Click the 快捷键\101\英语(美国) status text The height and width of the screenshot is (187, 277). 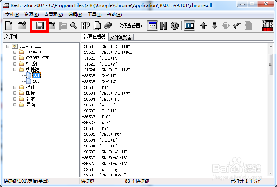[x=26, y=181]
